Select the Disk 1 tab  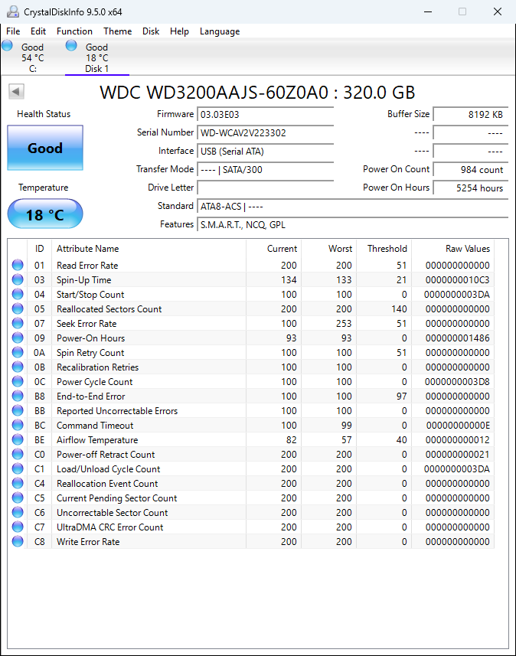coord(97,57)
